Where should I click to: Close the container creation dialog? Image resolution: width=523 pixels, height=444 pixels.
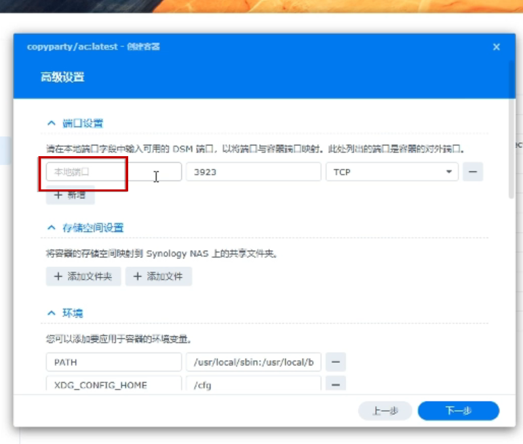point(496,47)
